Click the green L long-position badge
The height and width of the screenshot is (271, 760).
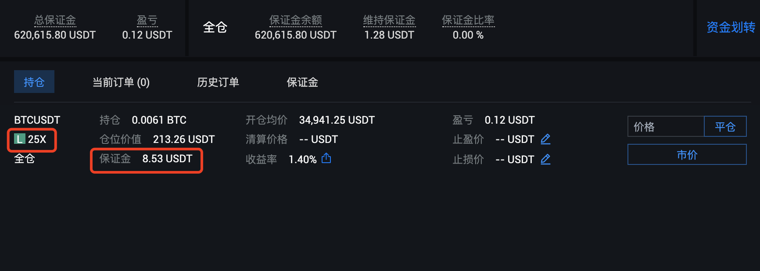[20, 139]
